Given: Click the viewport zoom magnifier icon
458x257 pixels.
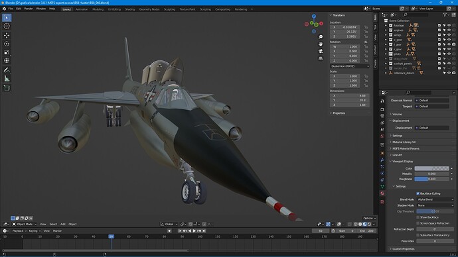Looking at the screenshot, I should tap(321, 37).
